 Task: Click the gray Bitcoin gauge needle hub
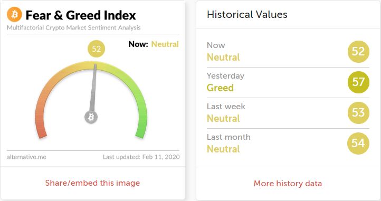point(91,117)
